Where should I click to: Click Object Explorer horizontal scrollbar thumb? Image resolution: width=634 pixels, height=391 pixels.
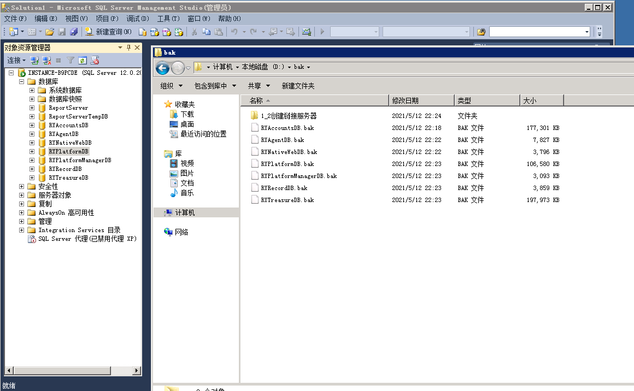tap(62, 370)
